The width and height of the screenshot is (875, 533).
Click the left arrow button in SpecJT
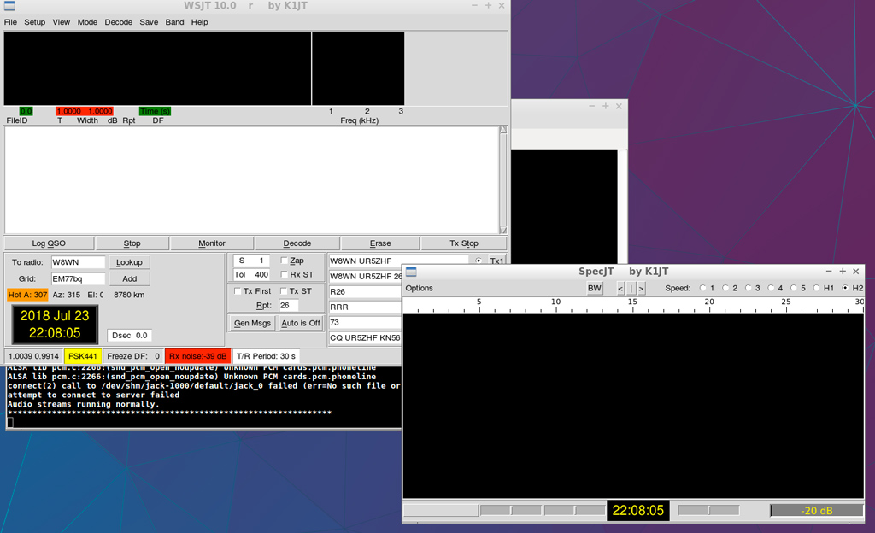point(620,288)
